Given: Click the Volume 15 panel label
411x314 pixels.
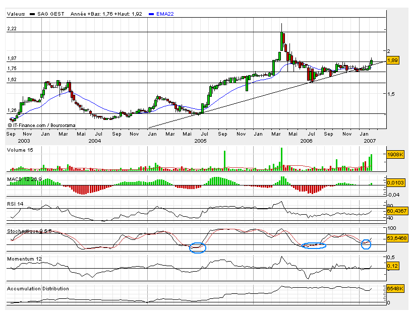Looking at the screenshot, I should point(20,150).
